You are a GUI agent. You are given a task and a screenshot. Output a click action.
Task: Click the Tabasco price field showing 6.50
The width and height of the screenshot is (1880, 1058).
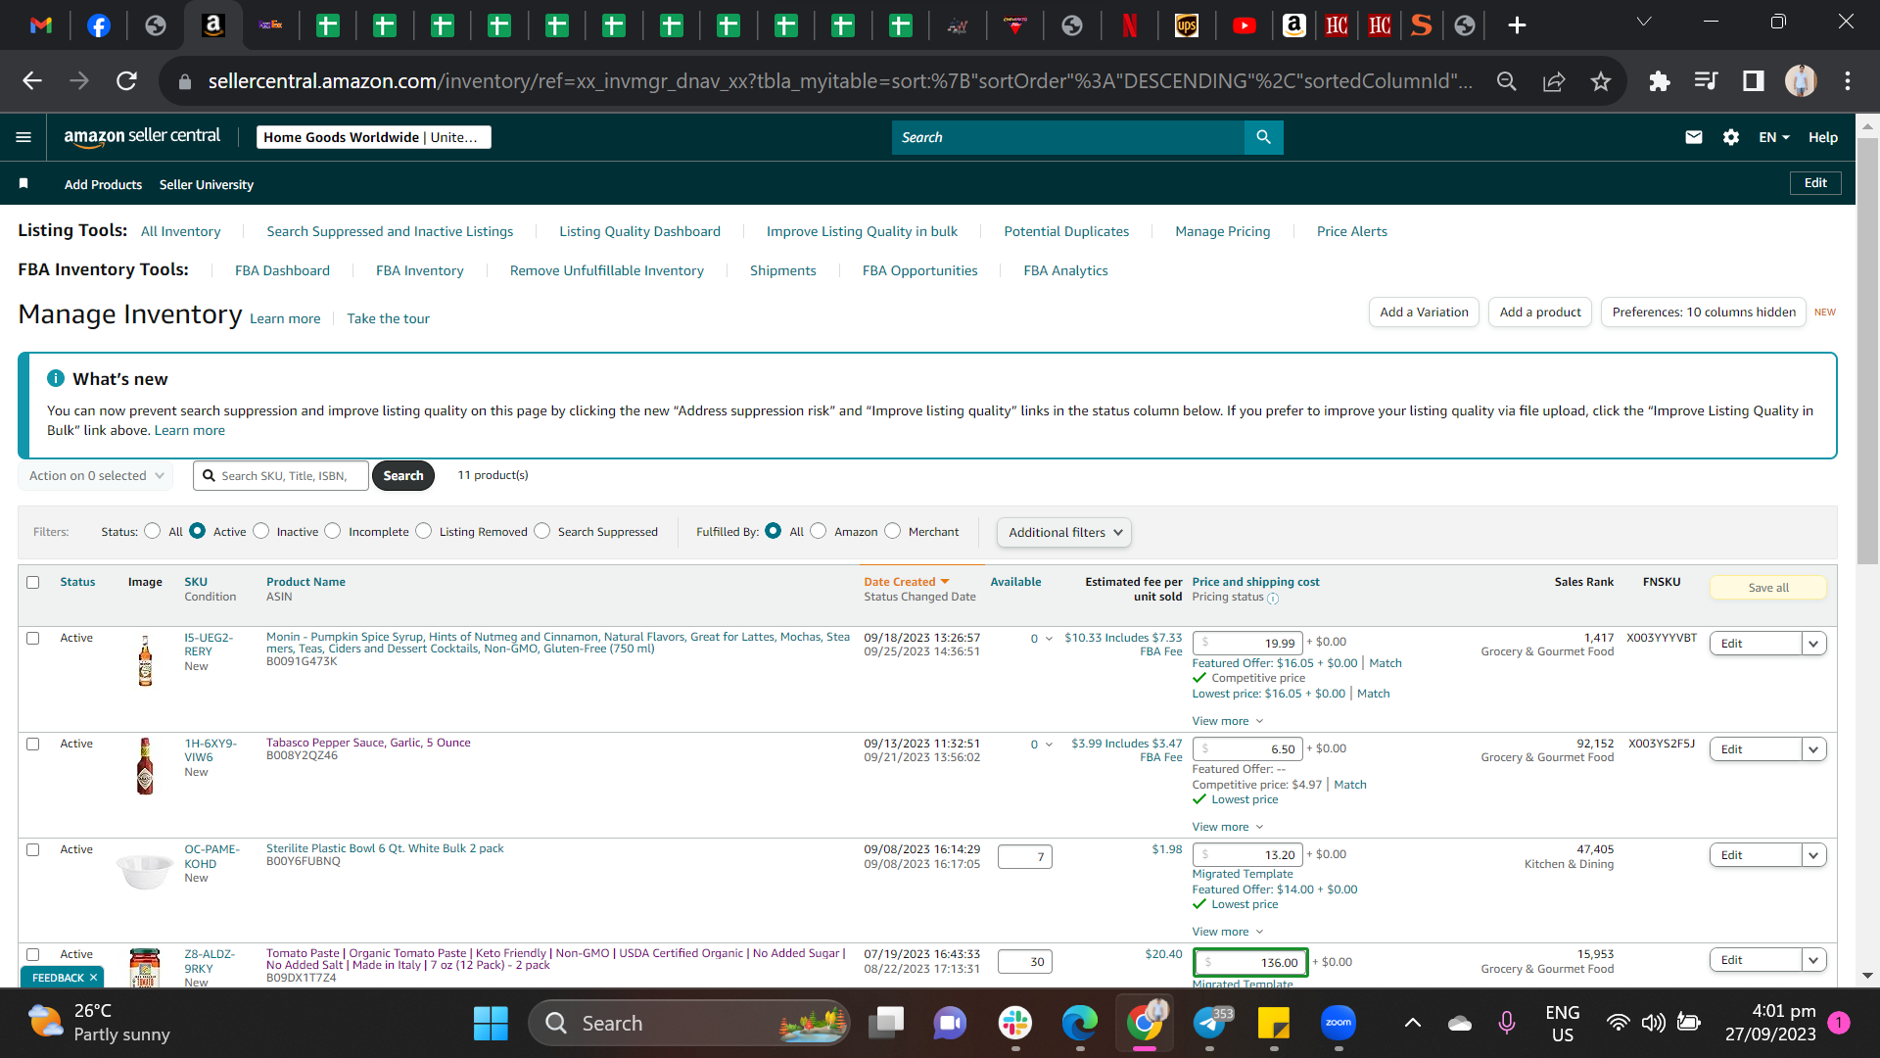tap(1248, 749)
